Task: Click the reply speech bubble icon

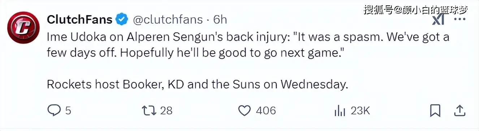Action: [55, 110]
